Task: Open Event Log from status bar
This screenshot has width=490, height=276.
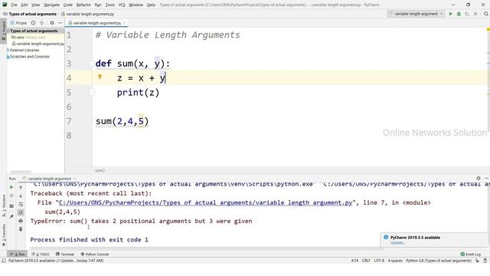Action: pyautogui.click(x=471, y=254)
